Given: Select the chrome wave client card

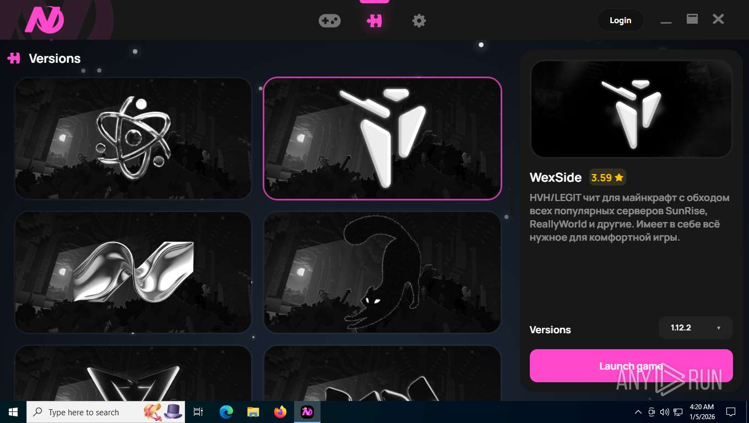Looking at the screenshot, I should (x=133, y=272).
